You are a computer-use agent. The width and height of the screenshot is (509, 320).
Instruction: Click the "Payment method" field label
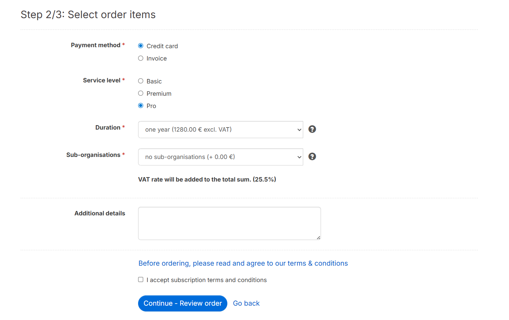pyautogui.click(x=95, y=45)
